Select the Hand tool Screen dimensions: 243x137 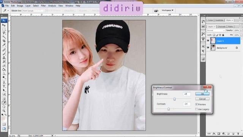click(4, 107)
